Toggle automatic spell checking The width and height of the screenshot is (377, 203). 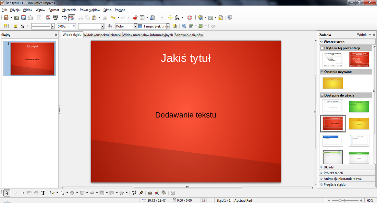point(71,17)
